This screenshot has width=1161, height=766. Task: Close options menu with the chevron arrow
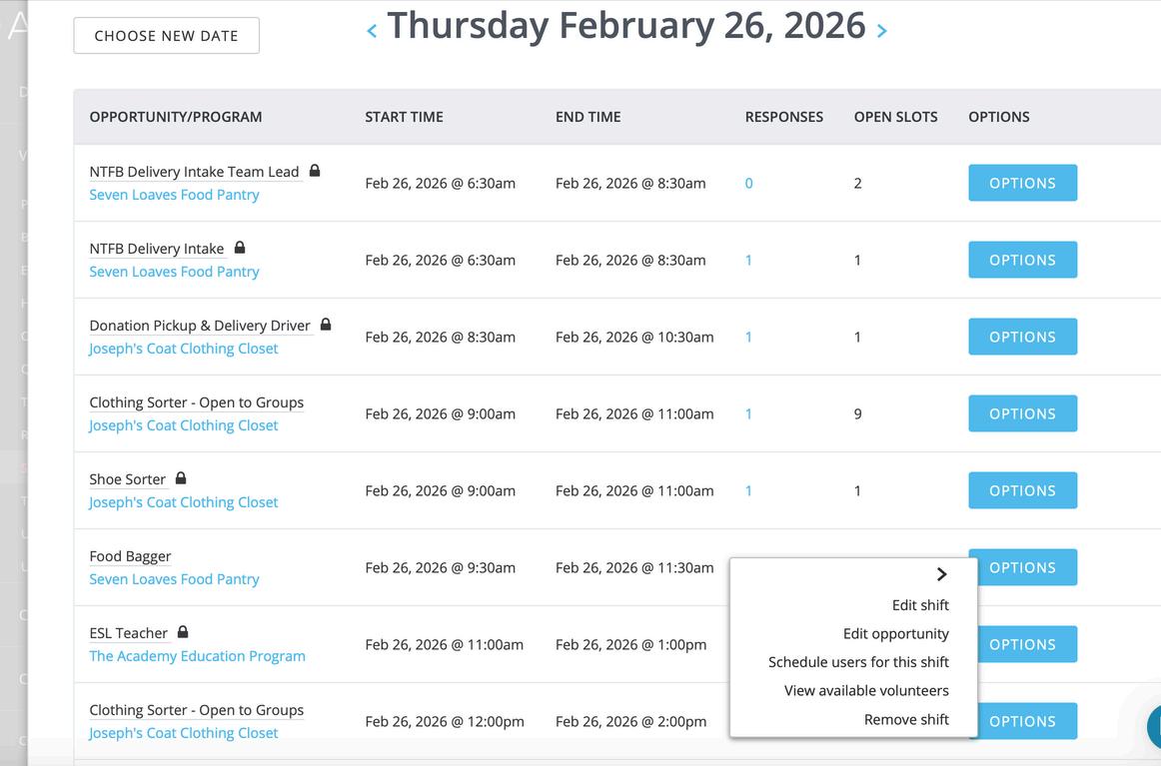[941, 574]
